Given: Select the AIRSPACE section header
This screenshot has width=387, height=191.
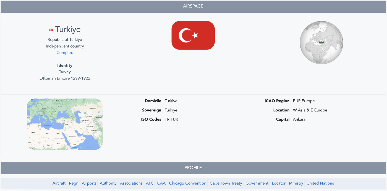Looking at the screenshot, I should [x=193, y=6].
